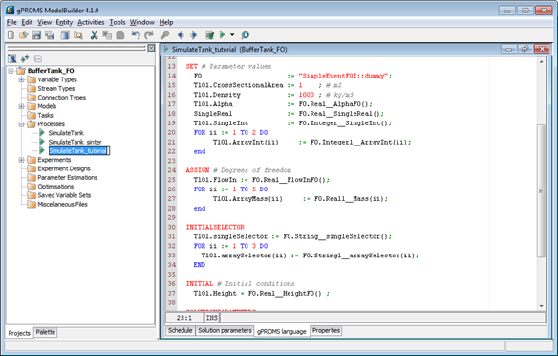
Task: Click the Redo arrow icon
Action: pos(149,34)
